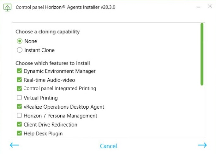Viewport: 216px width, 154px height.
Task: Disable Real-time Audio-video feature
Action: click(19, 80)
